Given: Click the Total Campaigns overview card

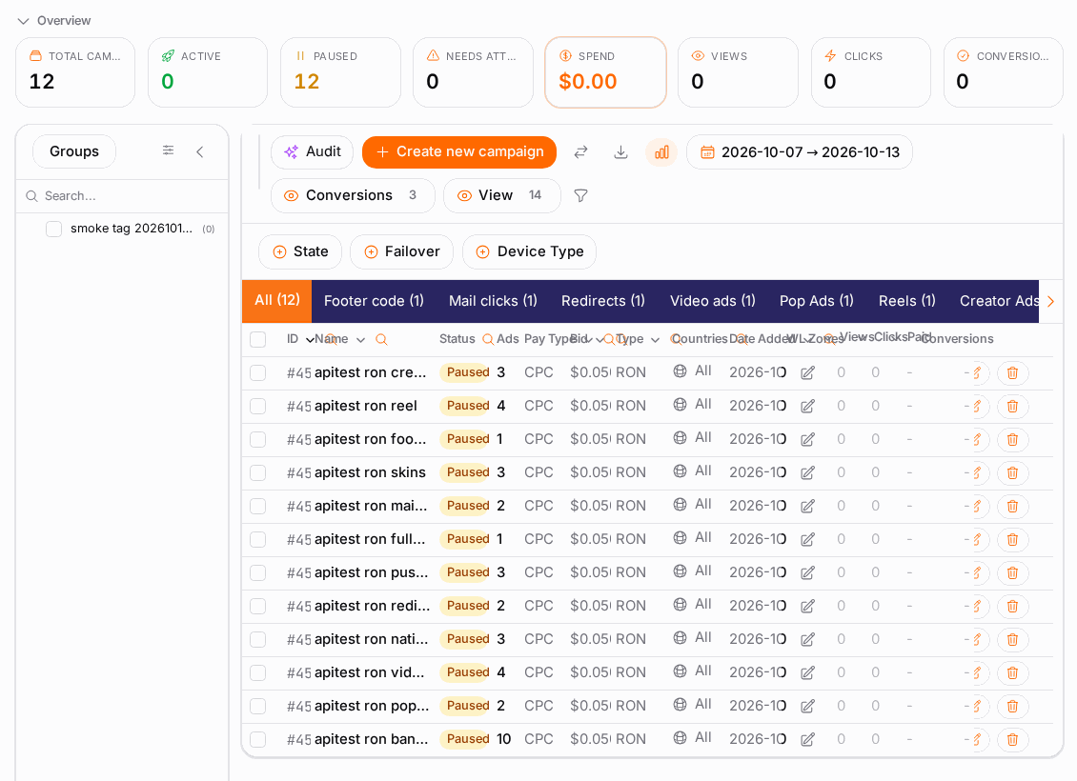Looking at the screenshot, I should (x=75, y=72).
